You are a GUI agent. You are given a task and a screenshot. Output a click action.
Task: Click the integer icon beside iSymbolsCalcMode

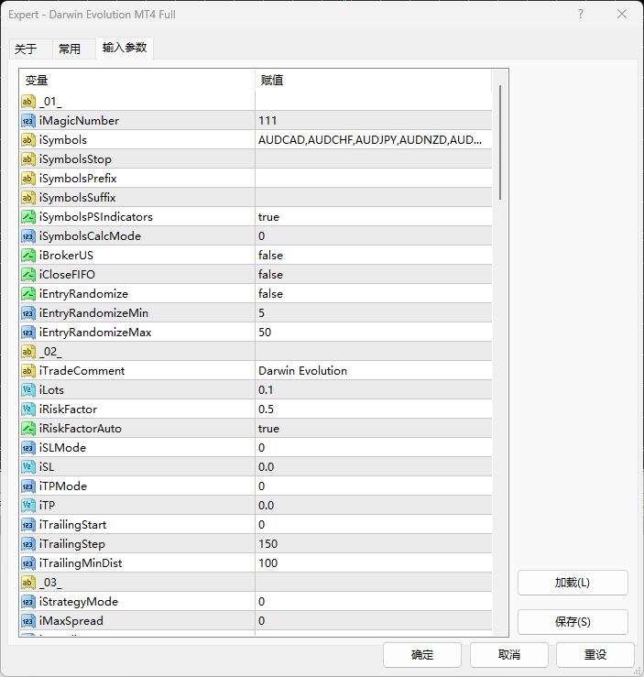pos(28,236)
